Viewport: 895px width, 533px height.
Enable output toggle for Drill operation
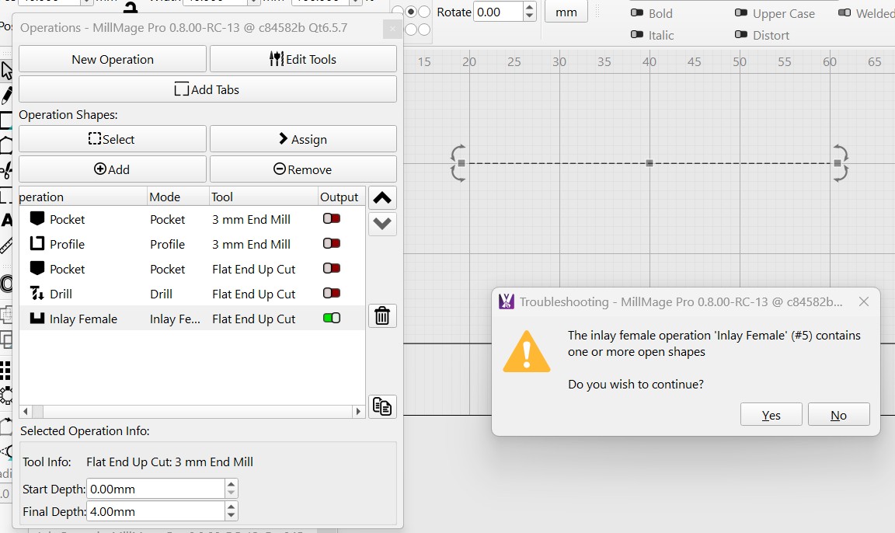pyautogui.click(x=332, y=294)
